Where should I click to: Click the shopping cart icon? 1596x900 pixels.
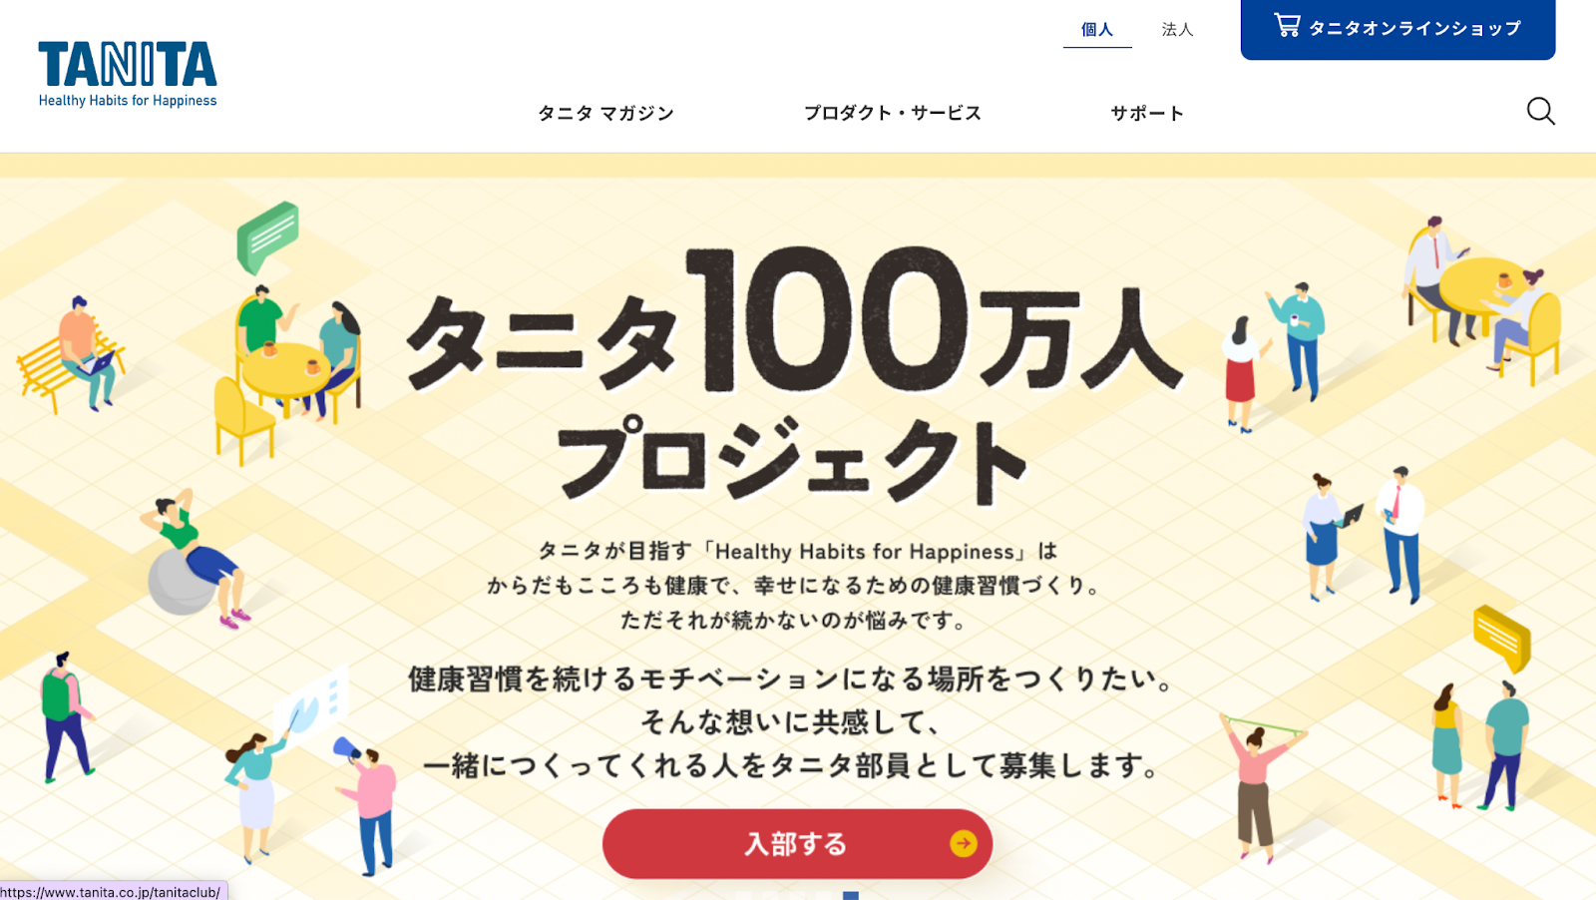coord(1287,25)
